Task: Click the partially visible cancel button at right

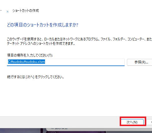Action: coord(150,122)
